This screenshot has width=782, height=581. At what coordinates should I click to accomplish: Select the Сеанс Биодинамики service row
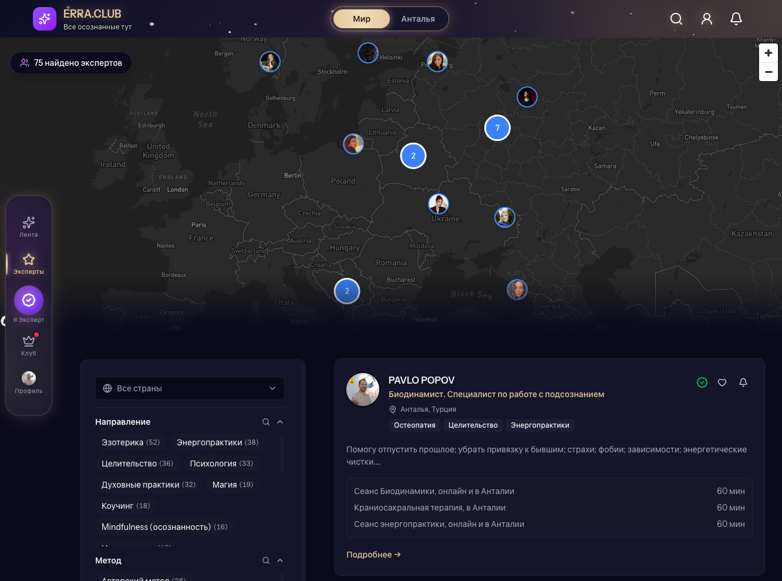550,491
